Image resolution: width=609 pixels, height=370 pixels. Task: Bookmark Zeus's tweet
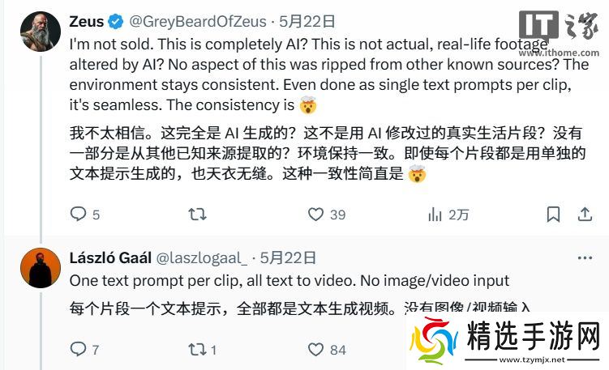(x=553, y=214)
